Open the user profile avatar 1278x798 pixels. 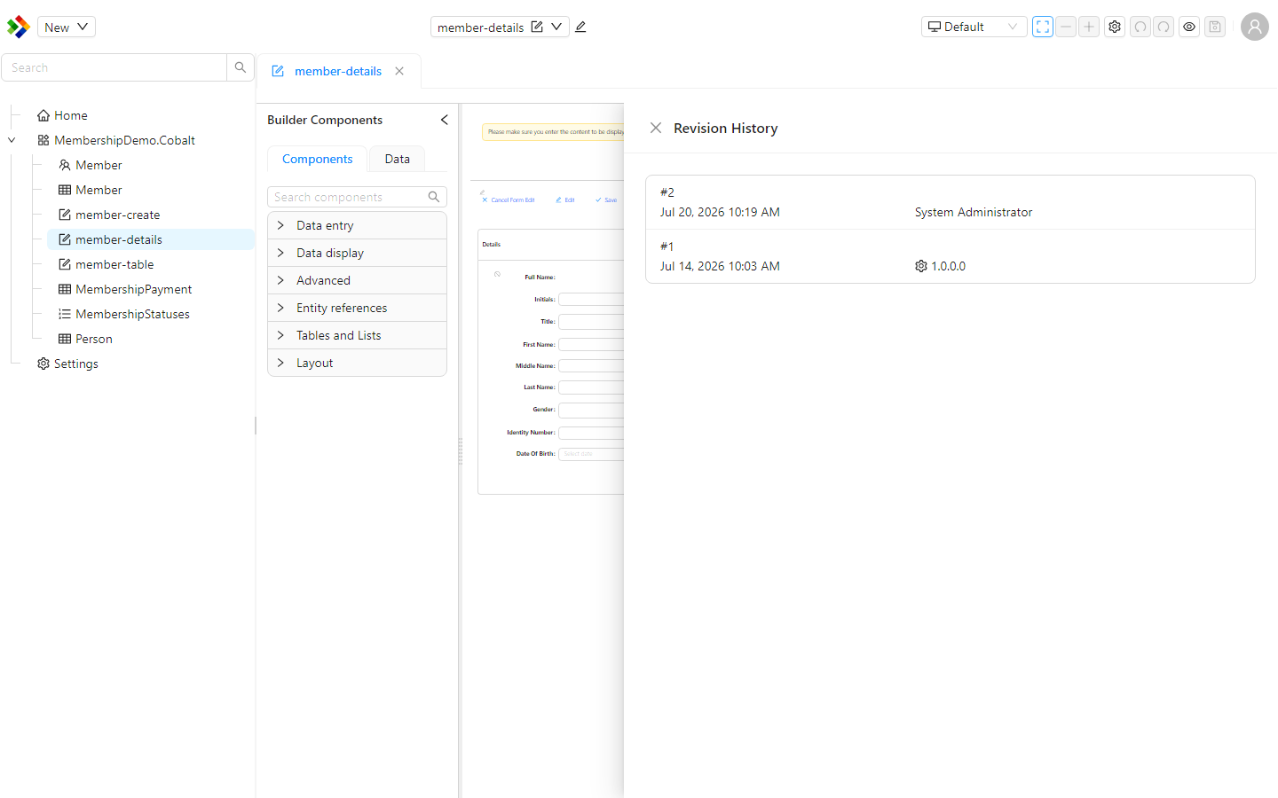tap(1255, 27)
